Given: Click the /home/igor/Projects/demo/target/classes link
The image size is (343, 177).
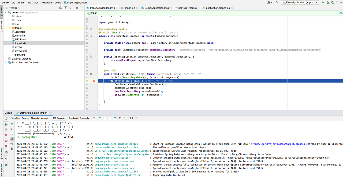Looking at the screenshot, I should pos(278,144).
